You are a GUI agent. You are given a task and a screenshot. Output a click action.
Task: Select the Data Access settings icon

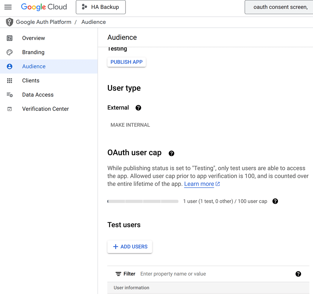9,94
